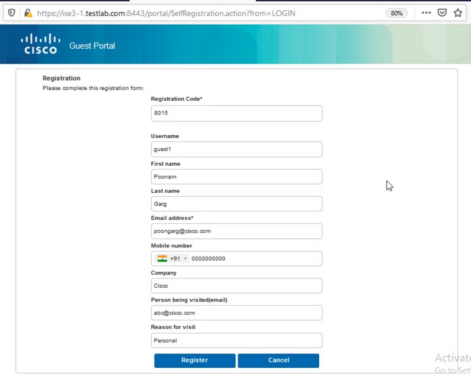Click the Reason for visit field

(x=236, y=340)
